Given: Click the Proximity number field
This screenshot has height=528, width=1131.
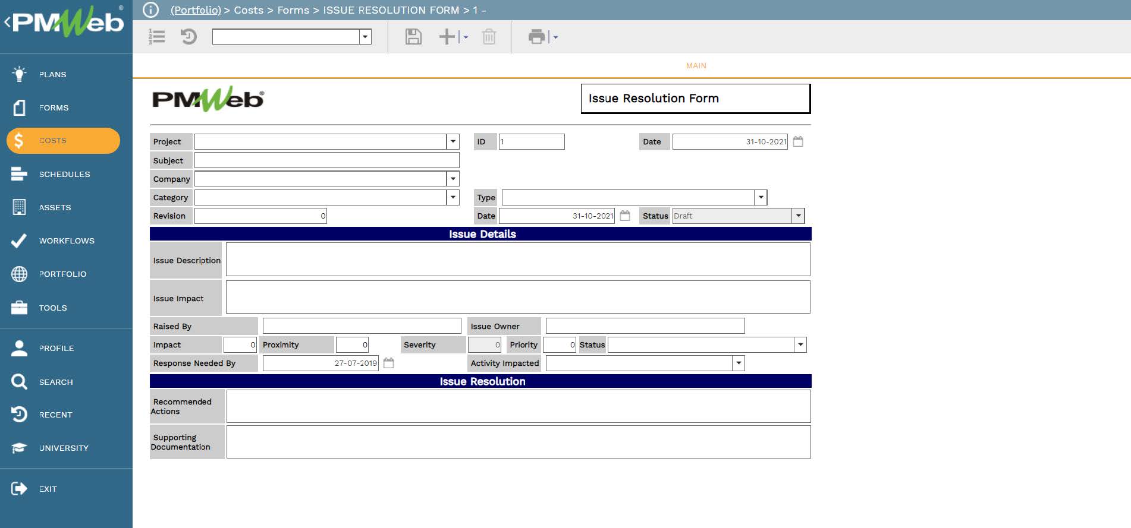Looking at the screenshot, I should (353, 344).
